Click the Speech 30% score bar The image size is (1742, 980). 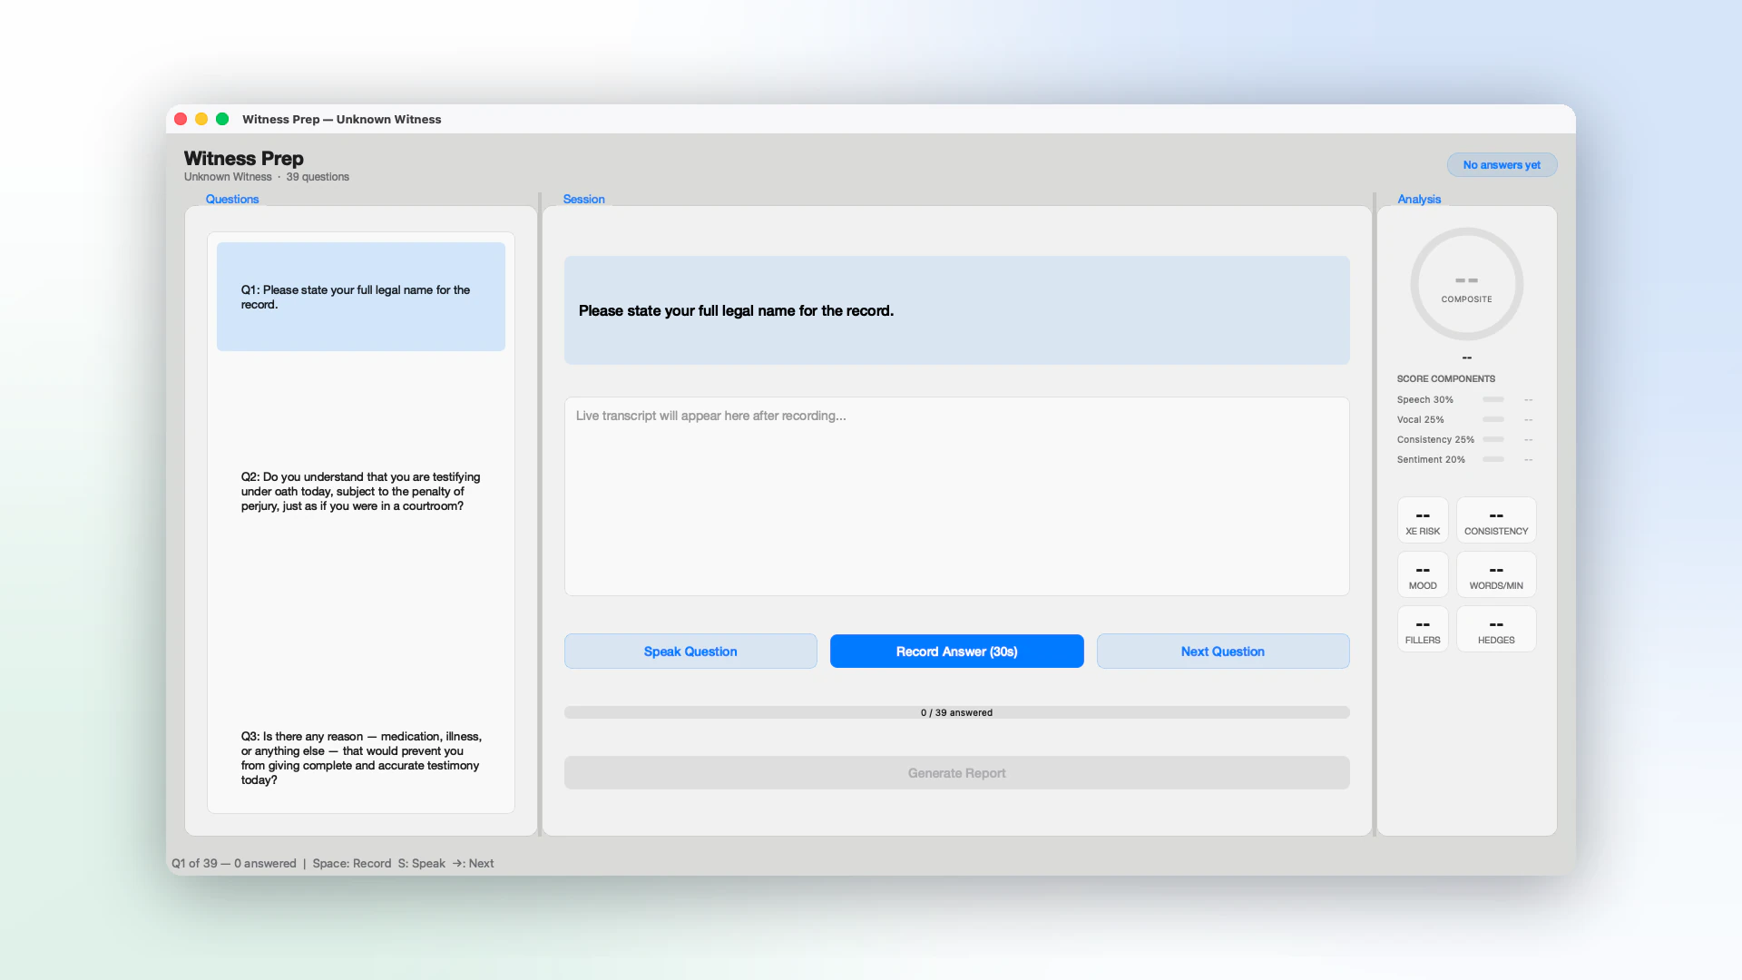(1493, 399)
